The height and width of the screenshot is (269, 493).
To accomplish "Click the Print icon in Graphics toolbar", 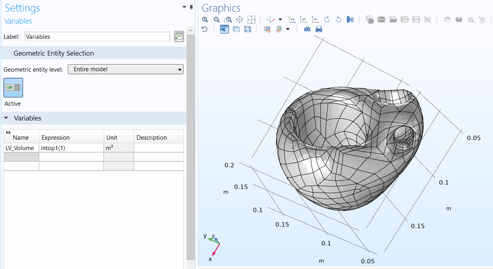I will tap(319, 29).
